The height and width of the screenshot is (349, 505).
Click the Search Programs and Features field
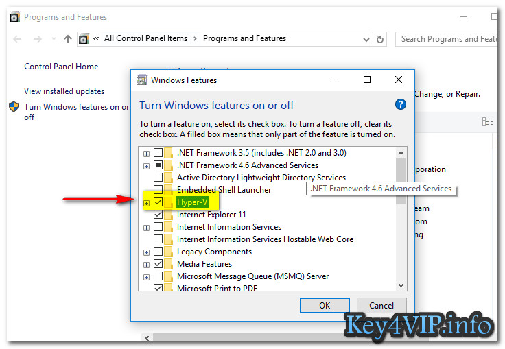point(447,39)
